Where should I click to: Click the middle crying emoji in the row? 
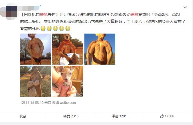tap(55, 28)
